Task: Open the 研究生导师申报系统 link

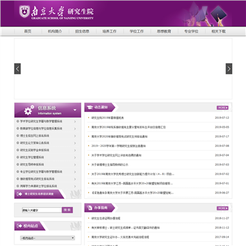Action: coord(32,165)
